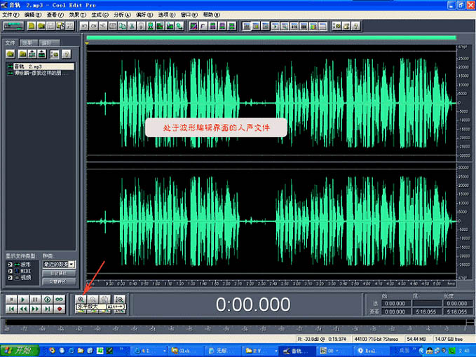Image resolution: width=476 pixels, height=357 pixels.
Task: Toggle the 视频 video file type checkbox
Action: coord(10,277)
